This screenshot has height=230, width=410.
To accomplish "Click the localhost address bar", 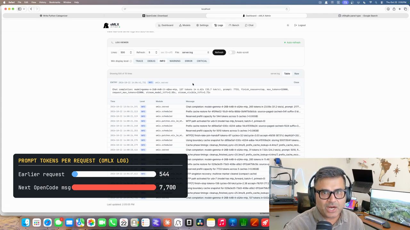I will 206,9.
